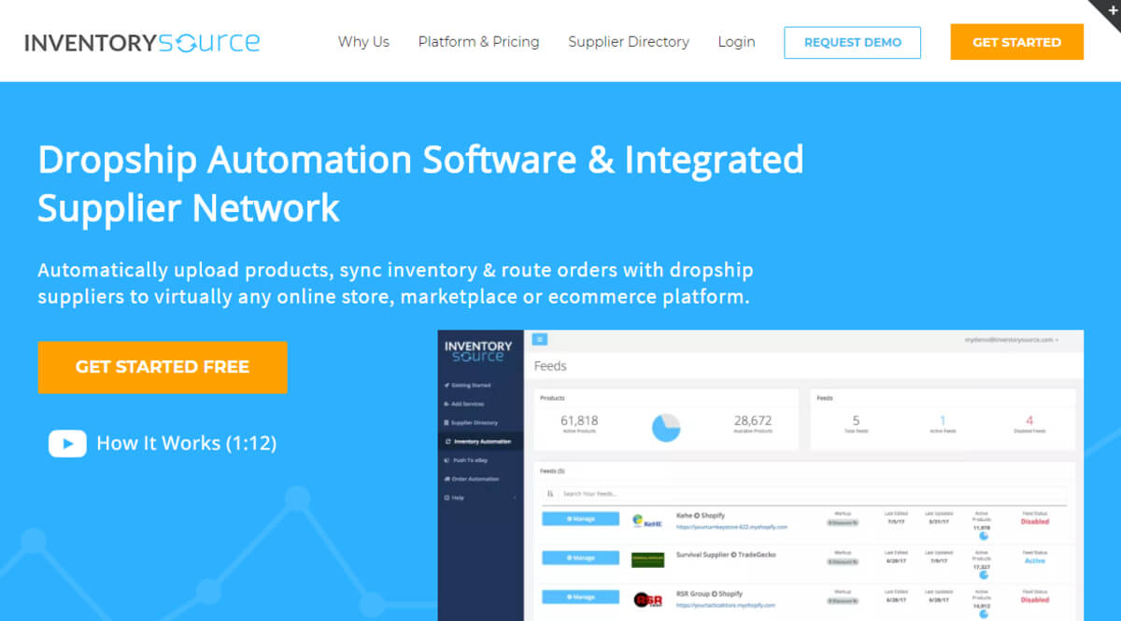Go to Supplier Directory in top navigation
Image resolution: width=1121 pixels, height=621 pixels.
click(629, 42)
